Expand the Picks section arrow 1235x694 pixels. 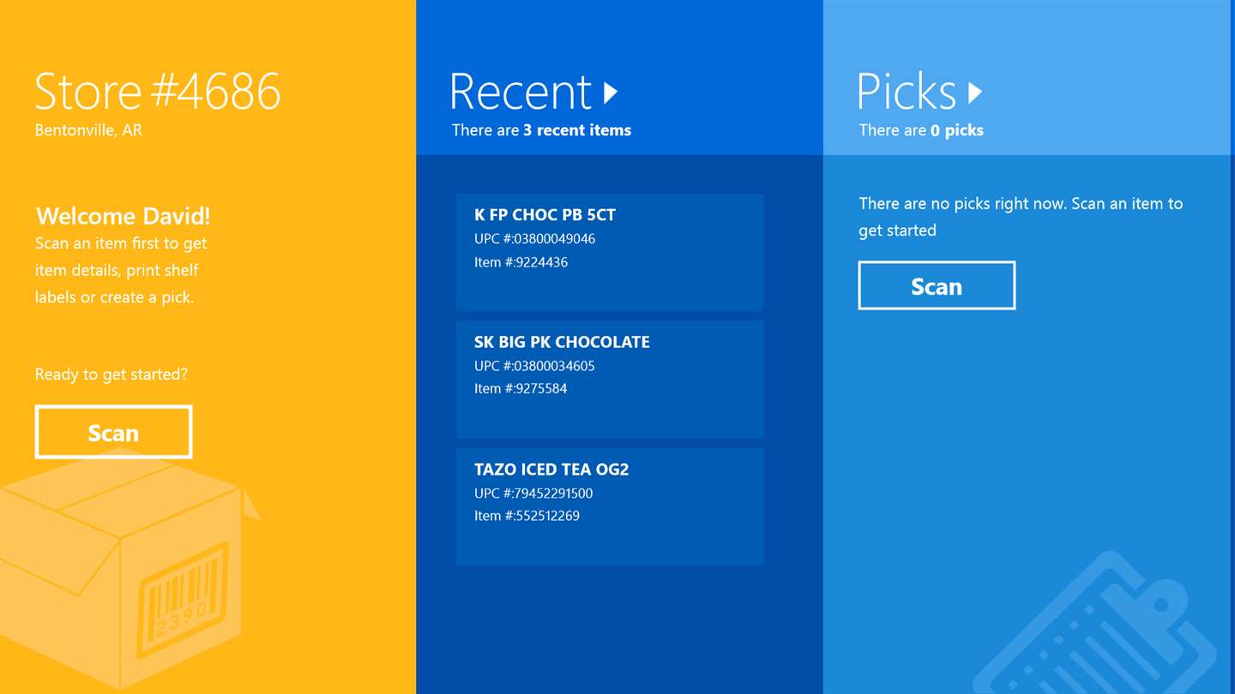pos(975,93)
